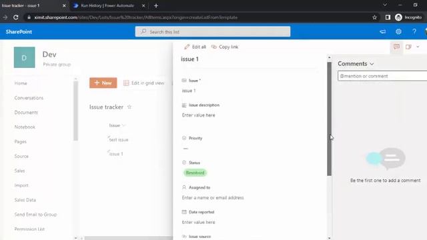Open SharePoint help question mark
The image size is (427, 240).
pos(414,31)
